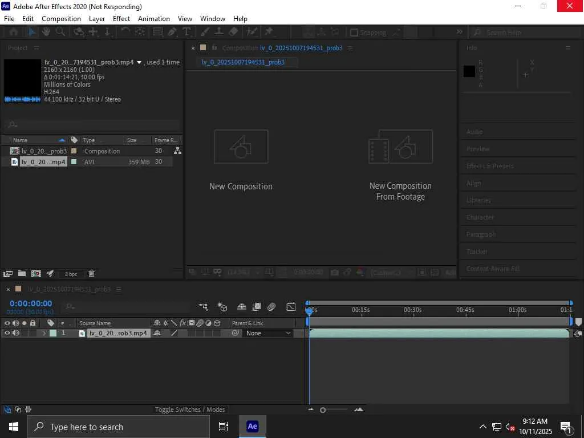Toggle the Snapping checkbox
584x438 pixels.
point(354,33)
